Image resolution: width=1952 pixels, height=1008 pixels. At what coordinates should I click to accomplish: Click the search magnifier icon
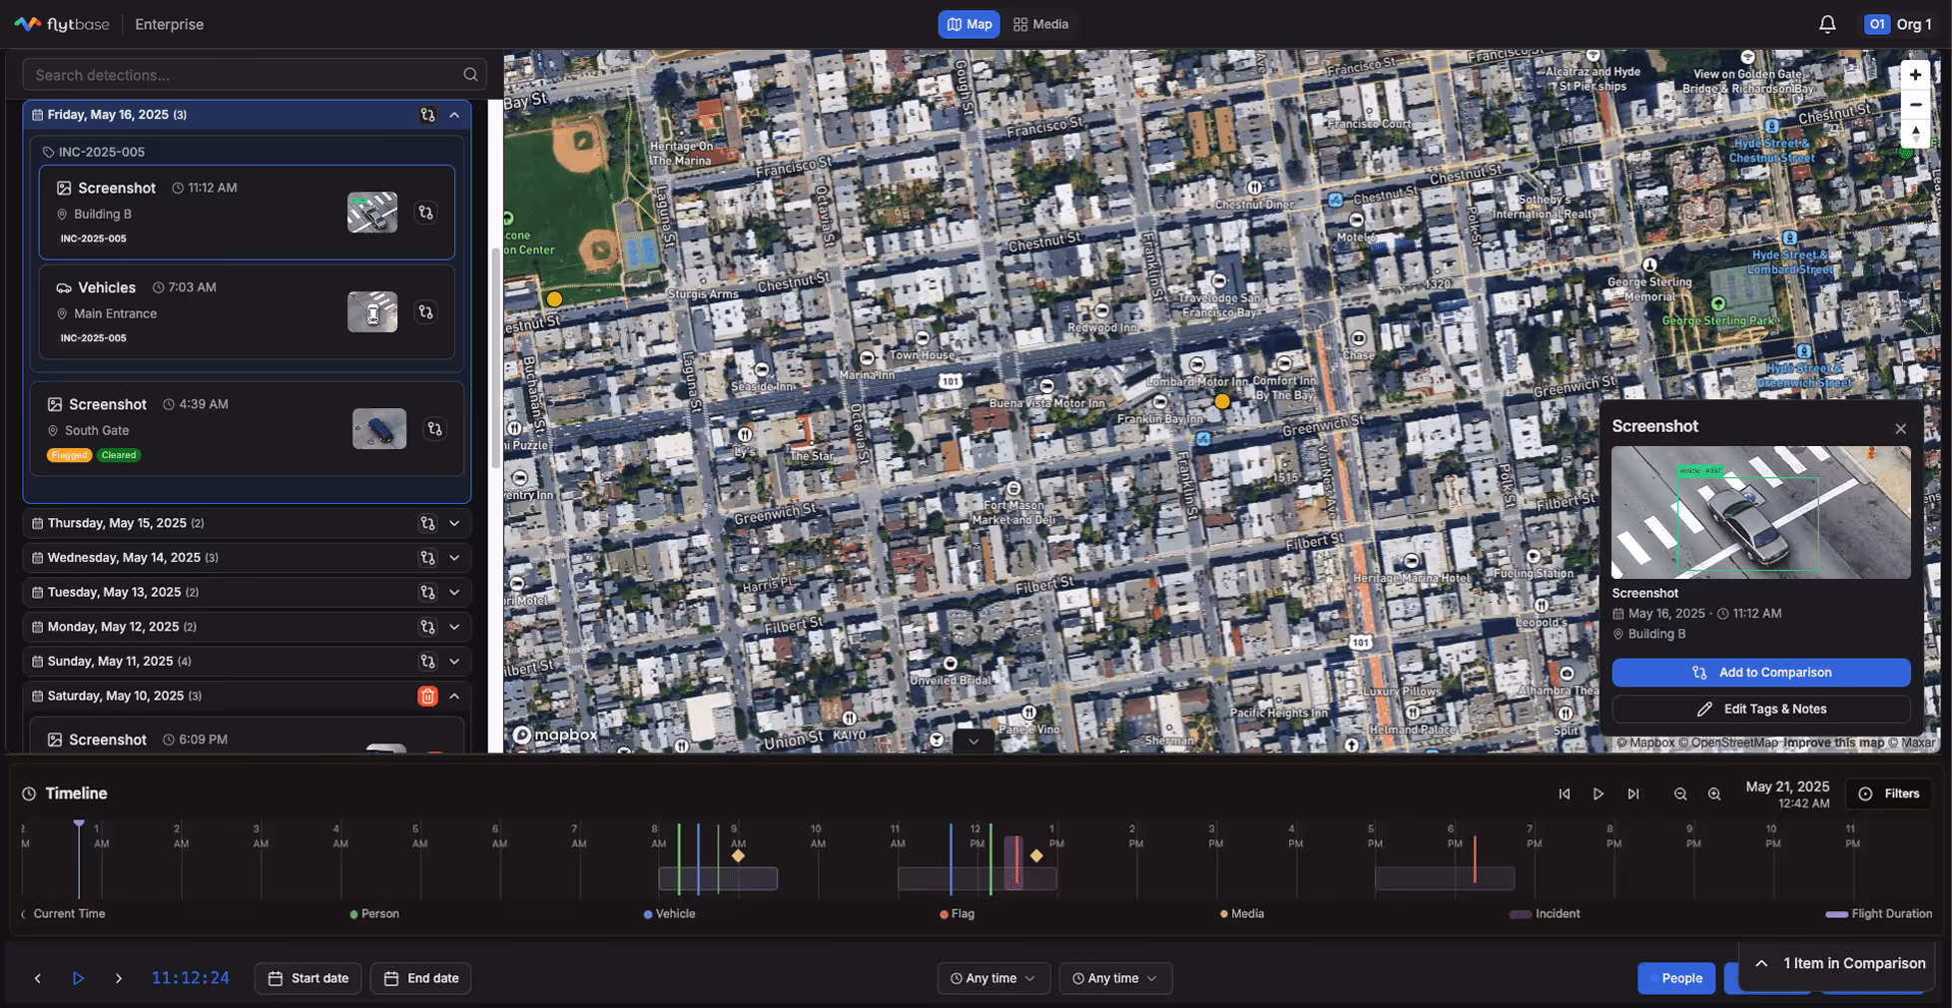click(x=470, y=75)
